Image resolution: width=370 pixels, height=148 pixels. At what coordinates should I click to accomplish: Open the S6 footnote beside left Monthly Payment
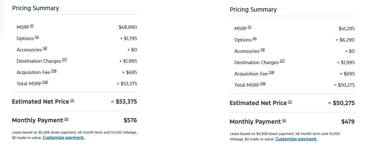click(66, 119)
